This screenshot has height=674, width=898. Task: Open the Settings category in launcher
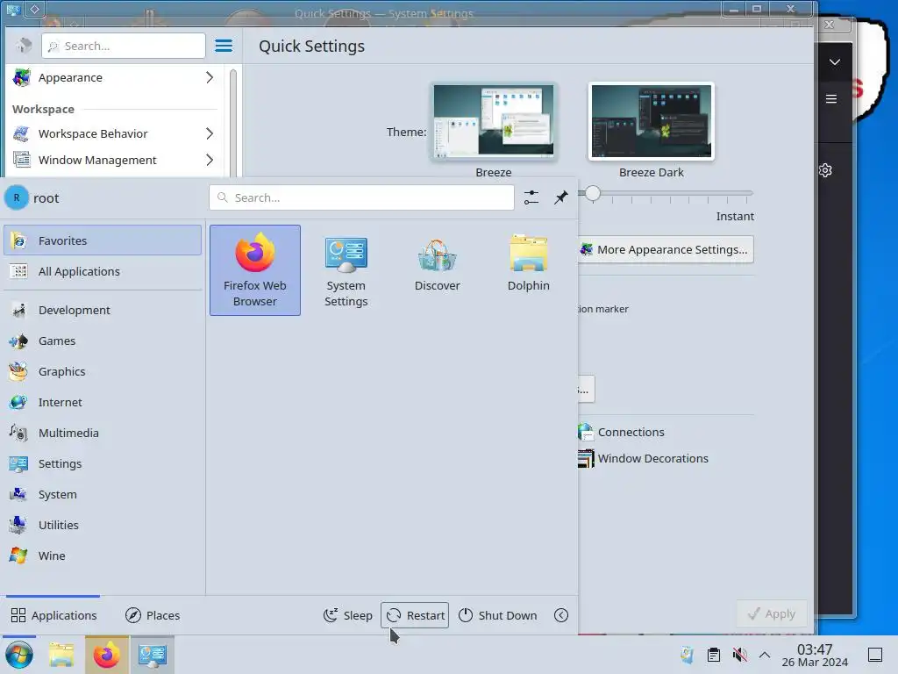(x=103, y=463)
